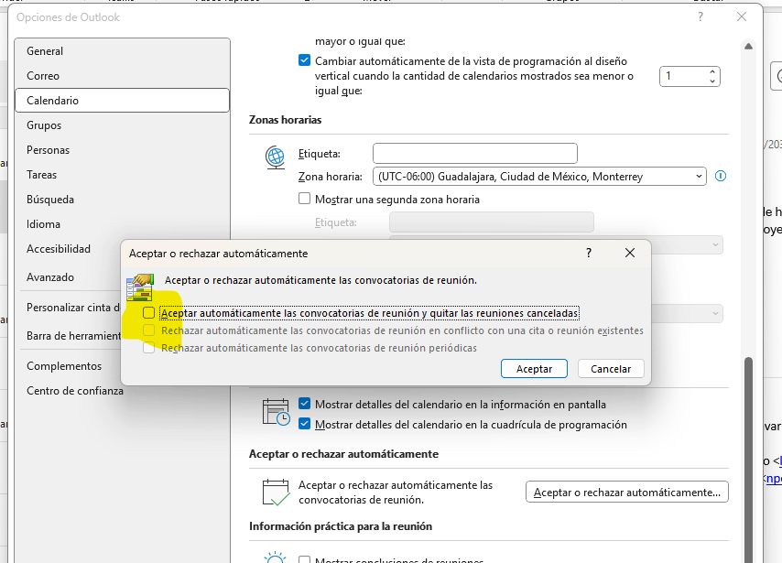
Task: Click the first Etiqueta text field
Action: (x=474, y=153)
